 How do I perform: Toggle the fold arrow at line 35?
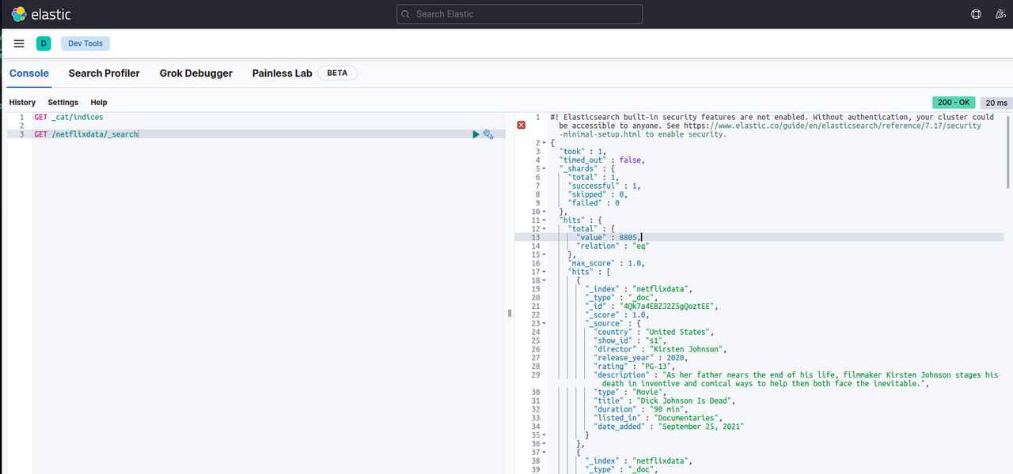pyautogui.click(x=544, y=434)
